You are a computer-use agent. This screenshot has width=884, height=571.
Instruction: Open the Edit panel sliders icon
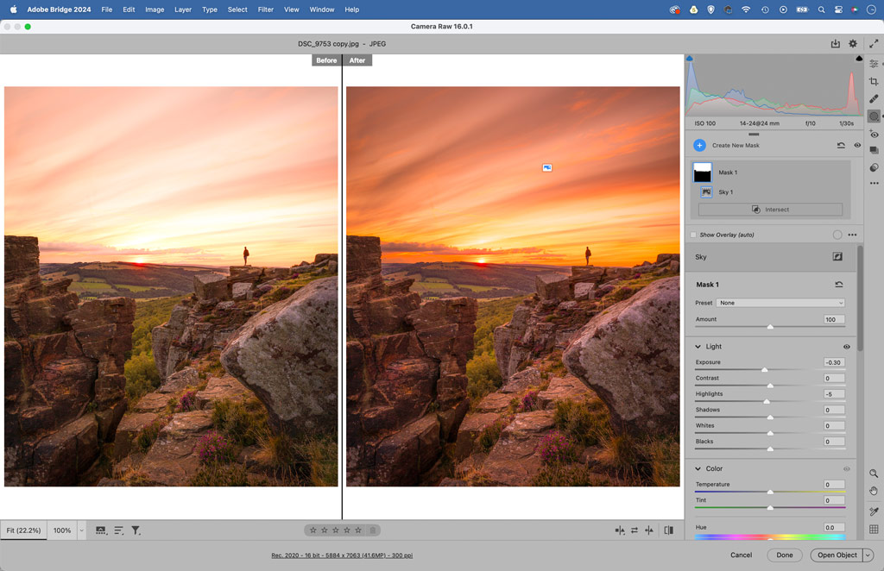click(874, 64)
